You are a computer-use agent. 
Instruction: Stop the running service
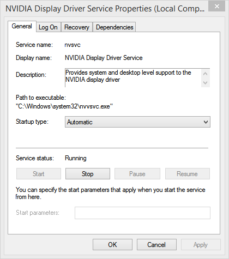88,174
